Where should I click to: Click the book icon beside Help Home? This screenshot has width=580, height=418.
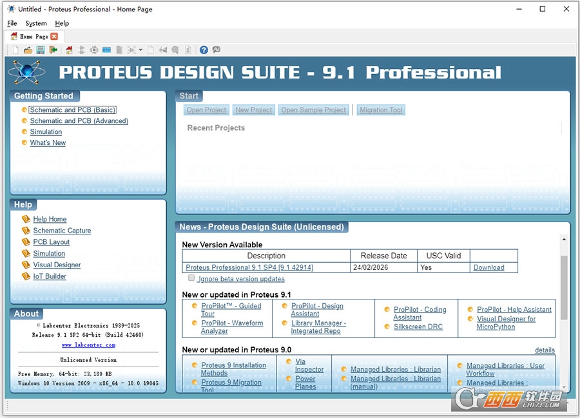point(26,219)
